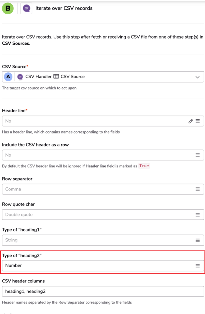
Task: Open the Row separator Comma dropdown
Action: [x=103, y=189]
